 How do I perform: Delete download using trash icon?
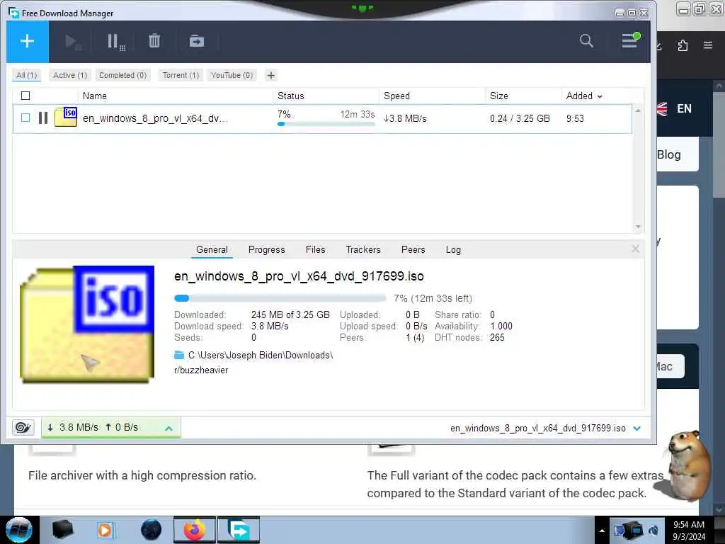[154, 41]
